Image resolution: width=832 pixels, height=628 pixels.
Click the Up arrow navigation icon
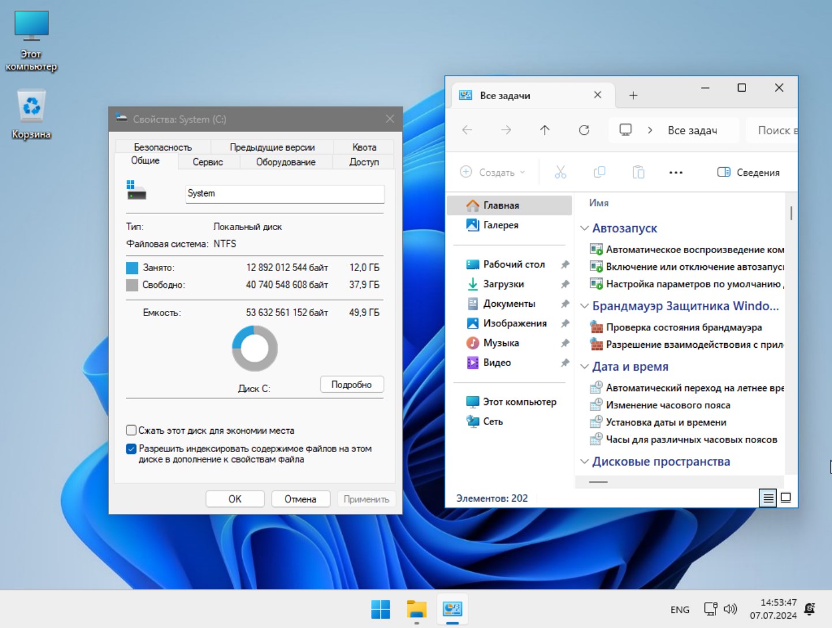tap(545, 130)
